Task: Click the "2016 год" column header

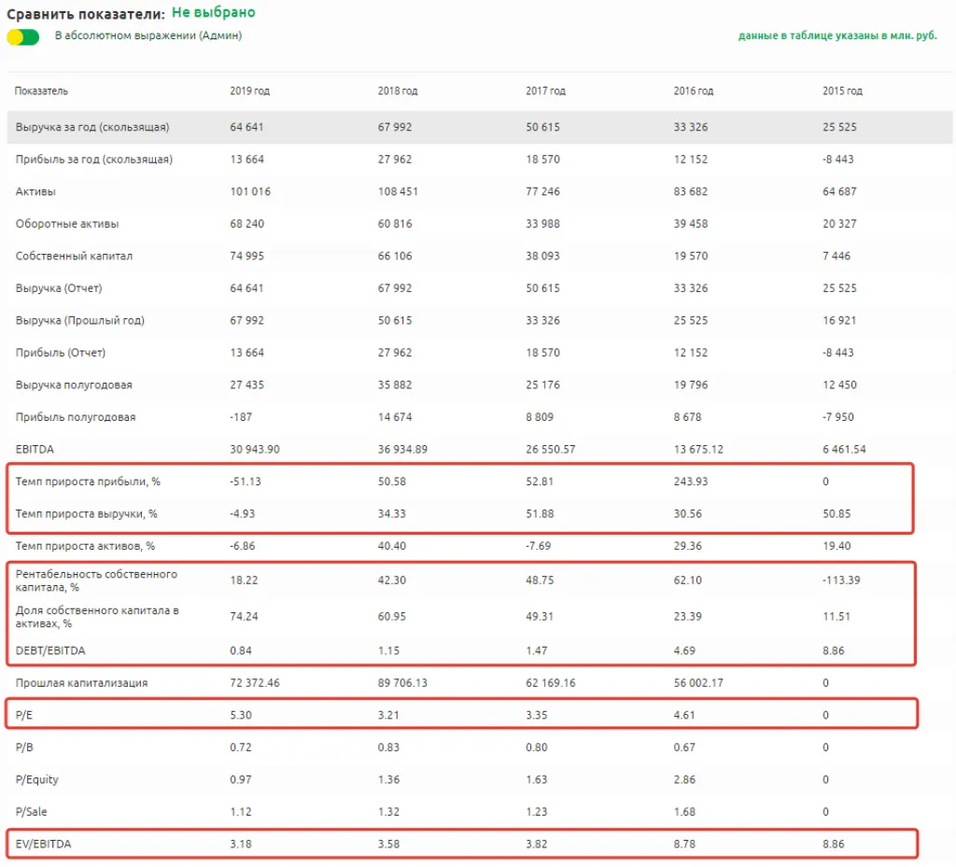Action: tap(693, 91)
